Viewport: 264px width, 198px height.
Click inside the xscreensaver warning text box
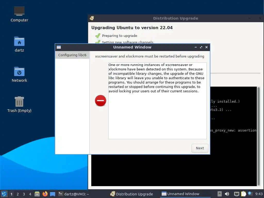[x=158, y=101]
